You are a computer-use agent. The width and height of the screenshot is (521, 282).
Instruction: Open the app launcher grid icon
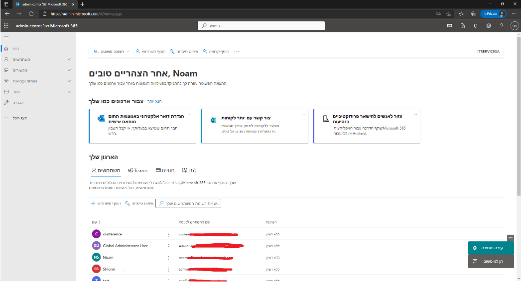coord(6,25)
